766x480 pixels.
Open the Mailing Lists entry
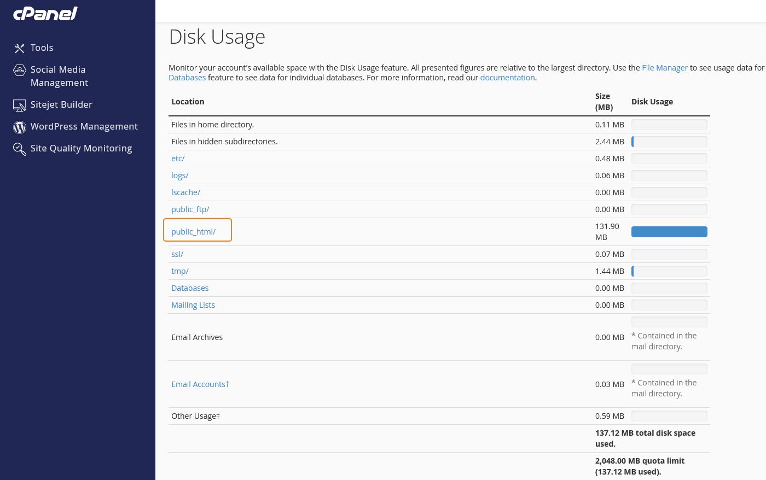click(x=193, y=305)
